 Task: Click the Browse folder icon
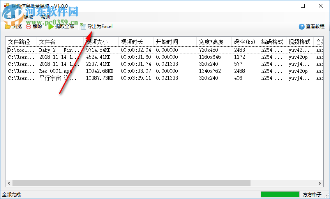click(8, 26)
